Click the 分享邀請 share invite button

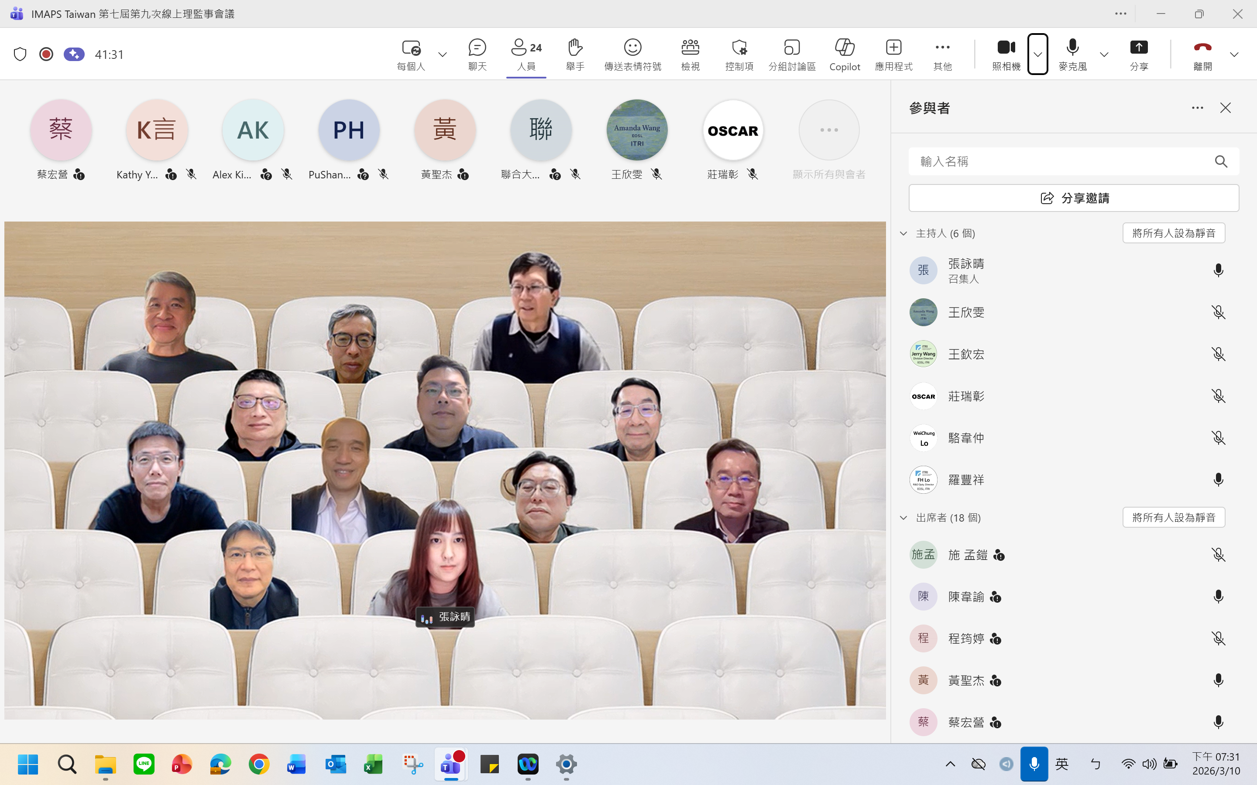1074,198
